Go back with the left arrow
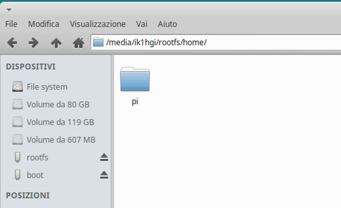Screen dimensions: 341x208 [12, 43]
